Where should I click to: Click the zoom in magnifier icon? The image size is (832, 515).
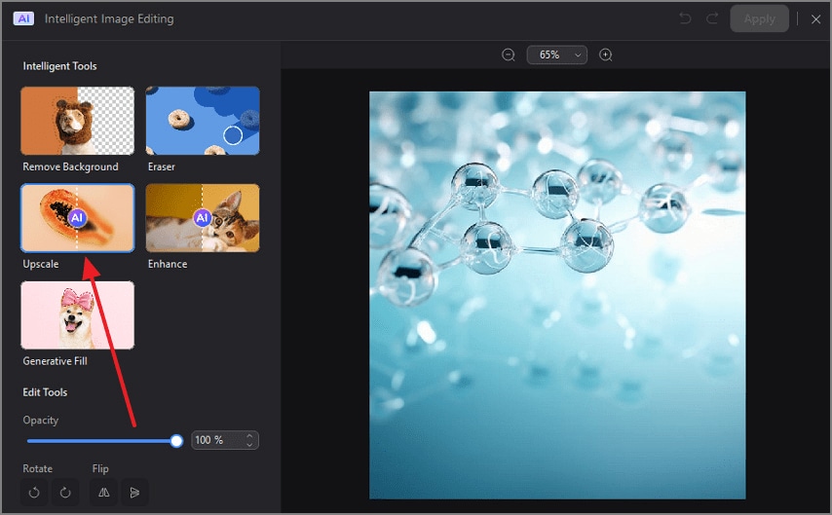tap(605, 55)
